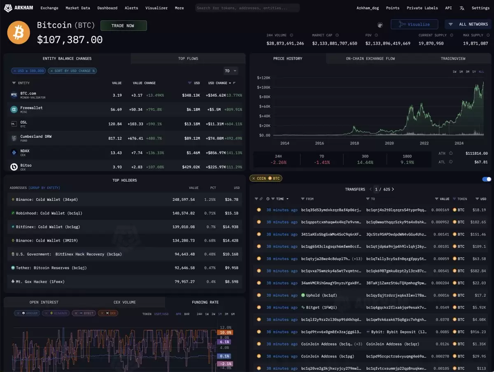Viewport: 494px width, 372px height.
Task: Click the 24H Volume info icon
Action: tap(291, 35)
